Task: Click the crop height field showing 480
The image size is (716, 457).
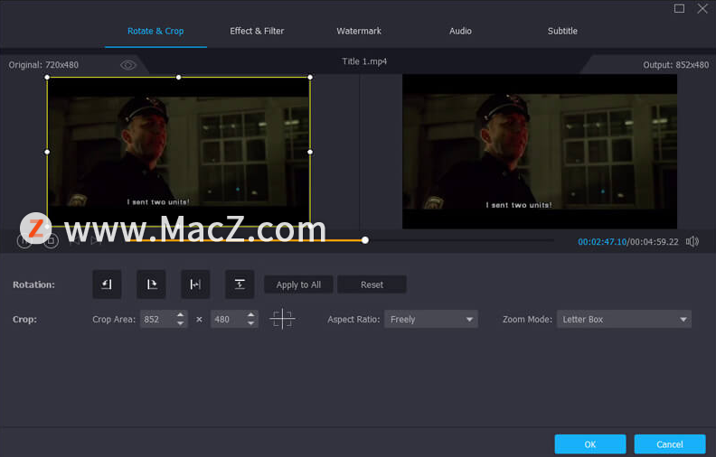Action: coord(228,319)
